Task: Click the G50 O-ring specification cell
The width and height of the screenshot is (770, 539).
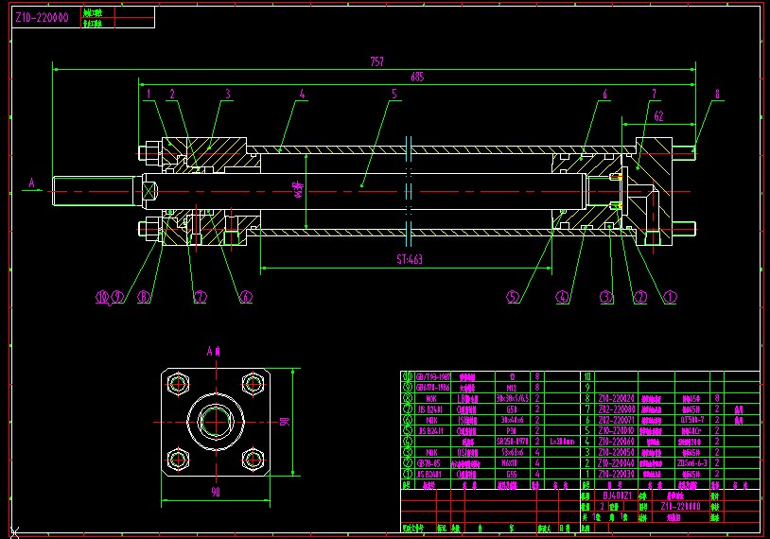Action: point(512,409)
